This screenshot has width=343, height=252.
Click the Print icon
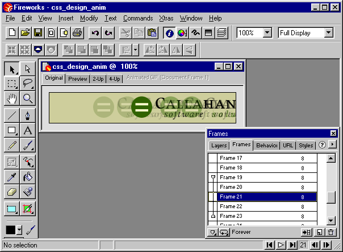coord(77,33)
